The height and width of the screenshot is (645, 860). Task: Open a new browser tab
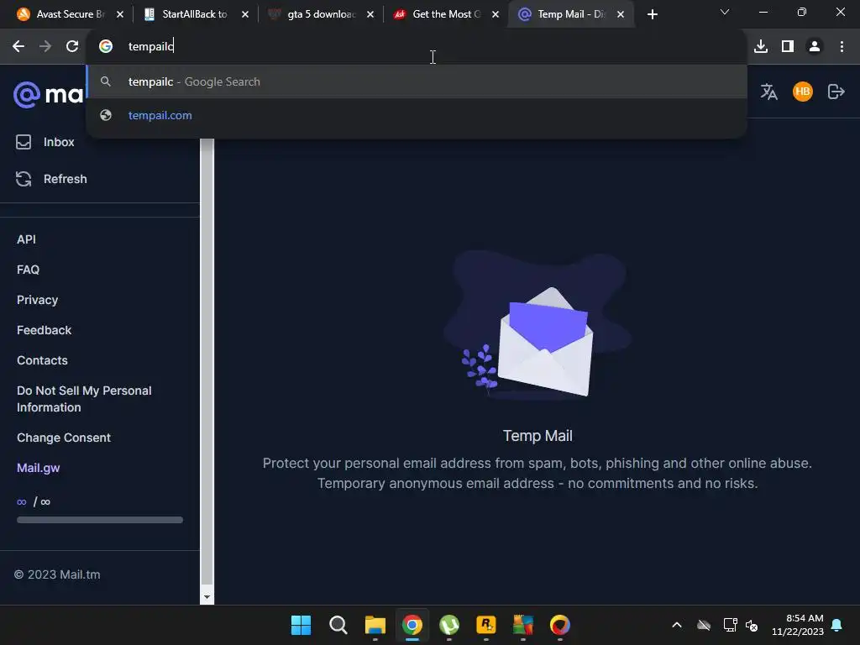[x=652, y=15]
